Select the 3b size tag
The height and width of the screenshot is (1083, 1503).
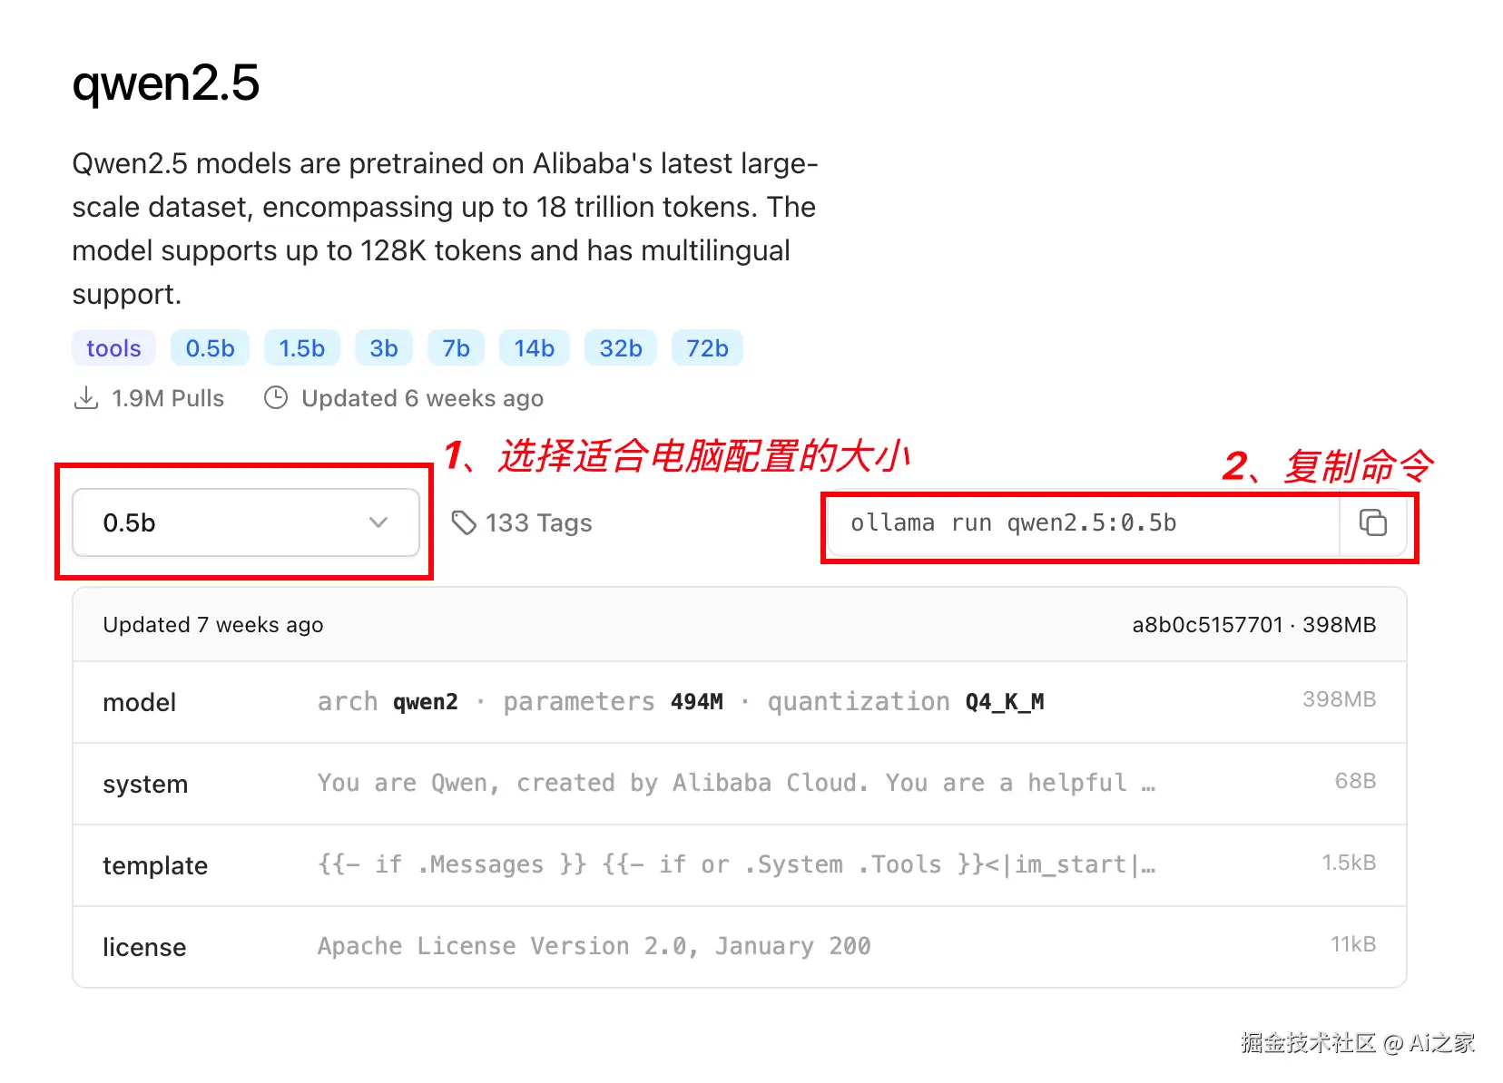[x=383, y=348]
